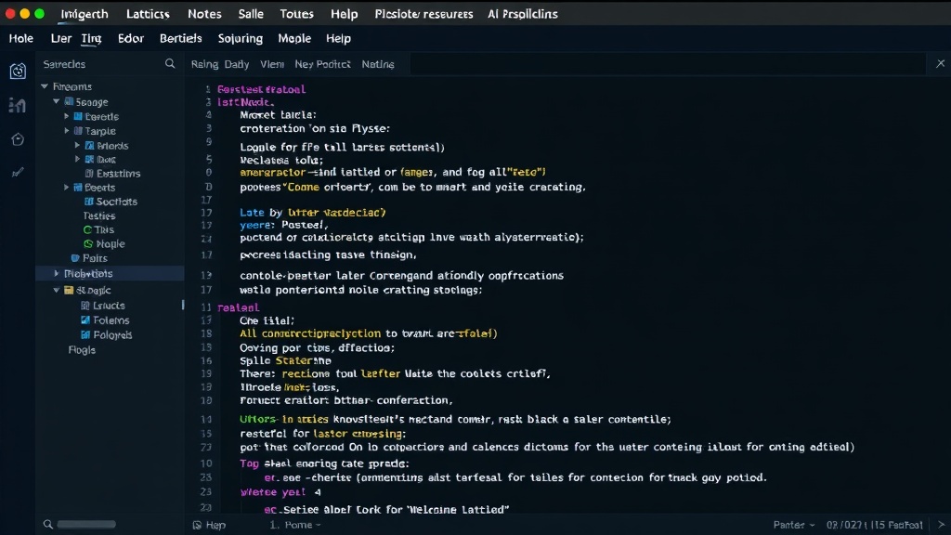Image resolution: width=951 pixels, height=535 pixels.
Task: Open Help in the top menu bar
Action: tap(344, 14)
